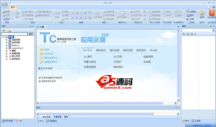Click the TC库 search input field
The image size is (216, 127).
coord(14,34)
